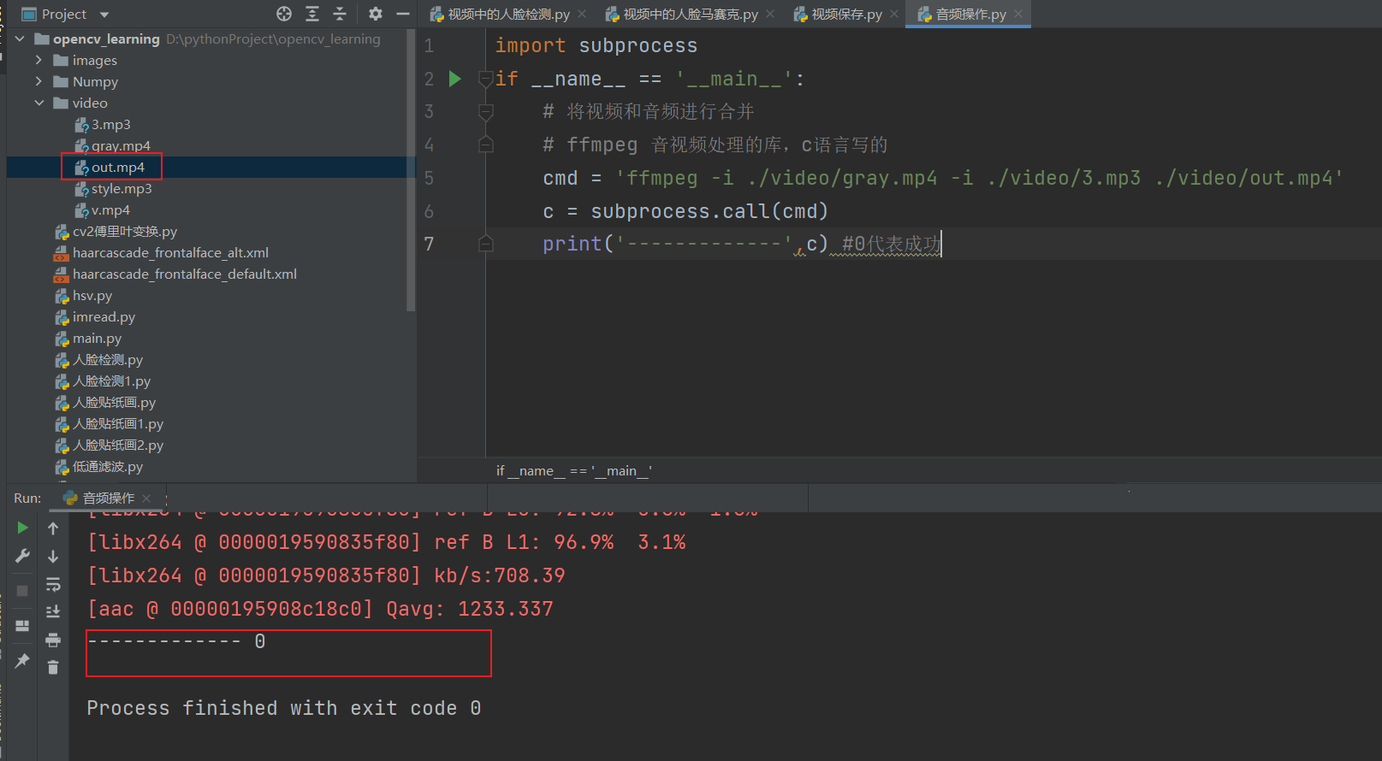Viewport: 1382px width, 761px height.
Task: Close the 音频操作 run tab
Action: 147,498
